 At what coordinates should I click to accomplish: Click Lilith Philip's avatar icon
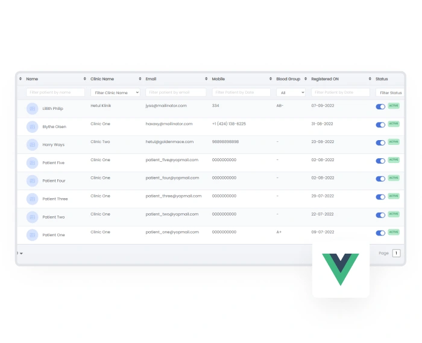click(33, 109)
